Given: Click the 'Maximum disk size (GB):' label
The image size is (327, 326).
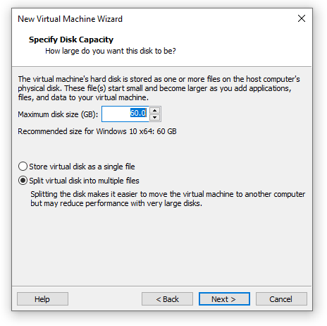Looking at the screenshot, I should (58, 114).
